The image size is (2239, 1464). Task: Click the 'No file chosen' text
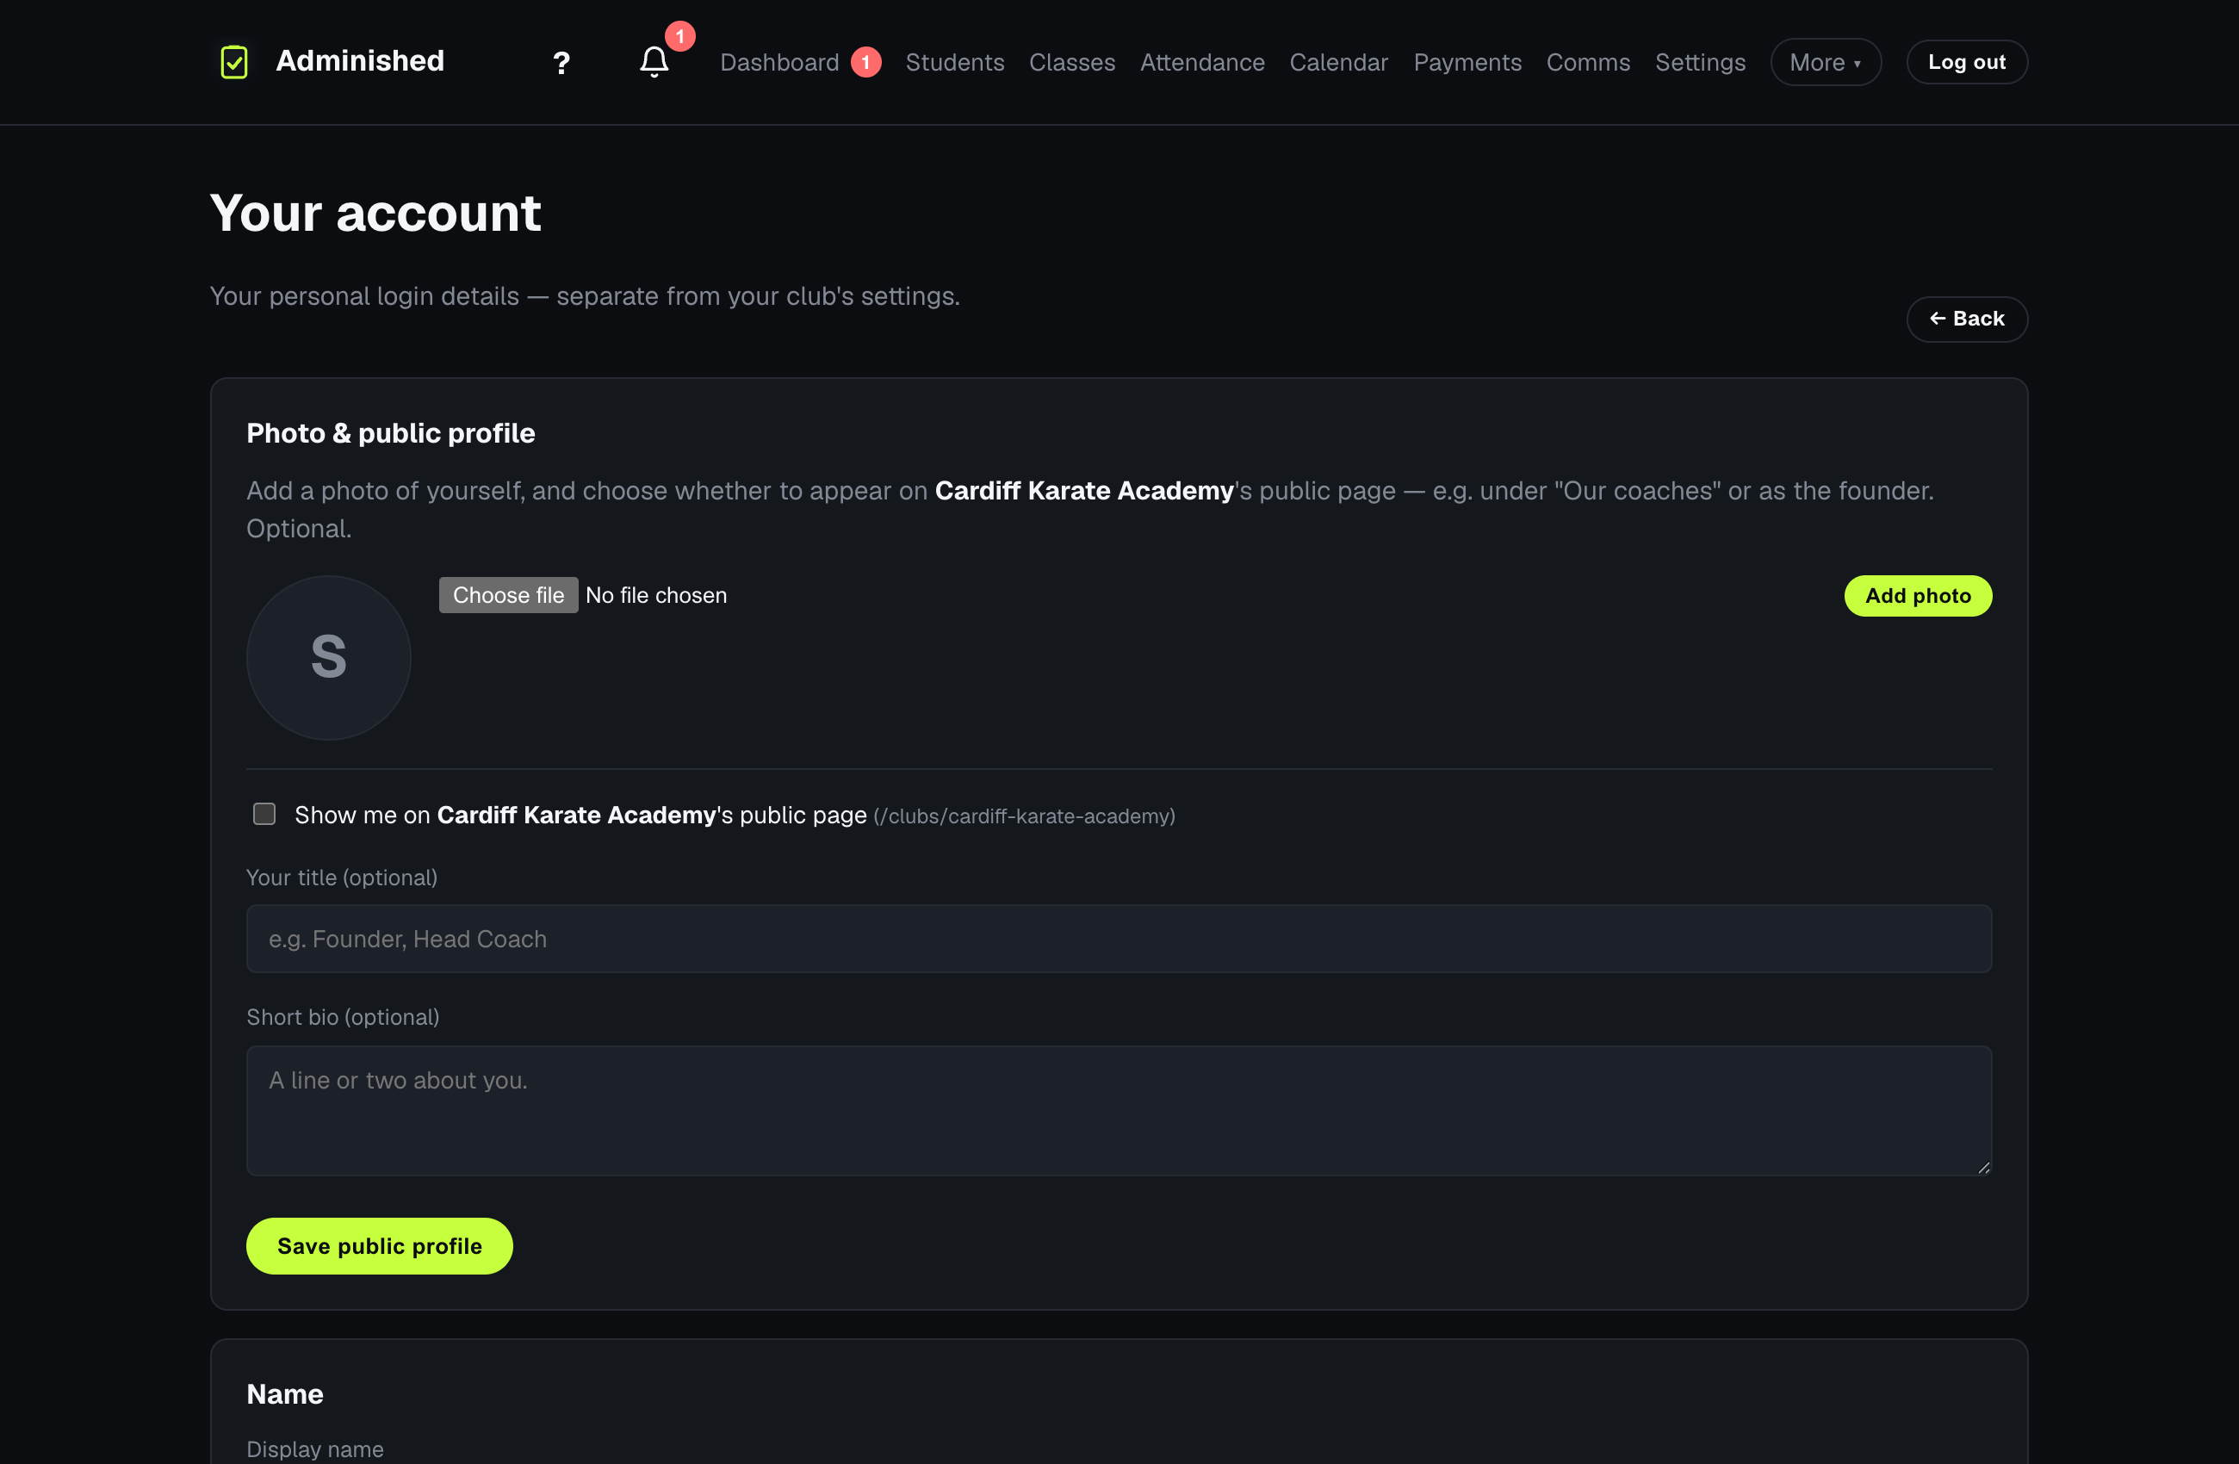[x=655, y=596]
